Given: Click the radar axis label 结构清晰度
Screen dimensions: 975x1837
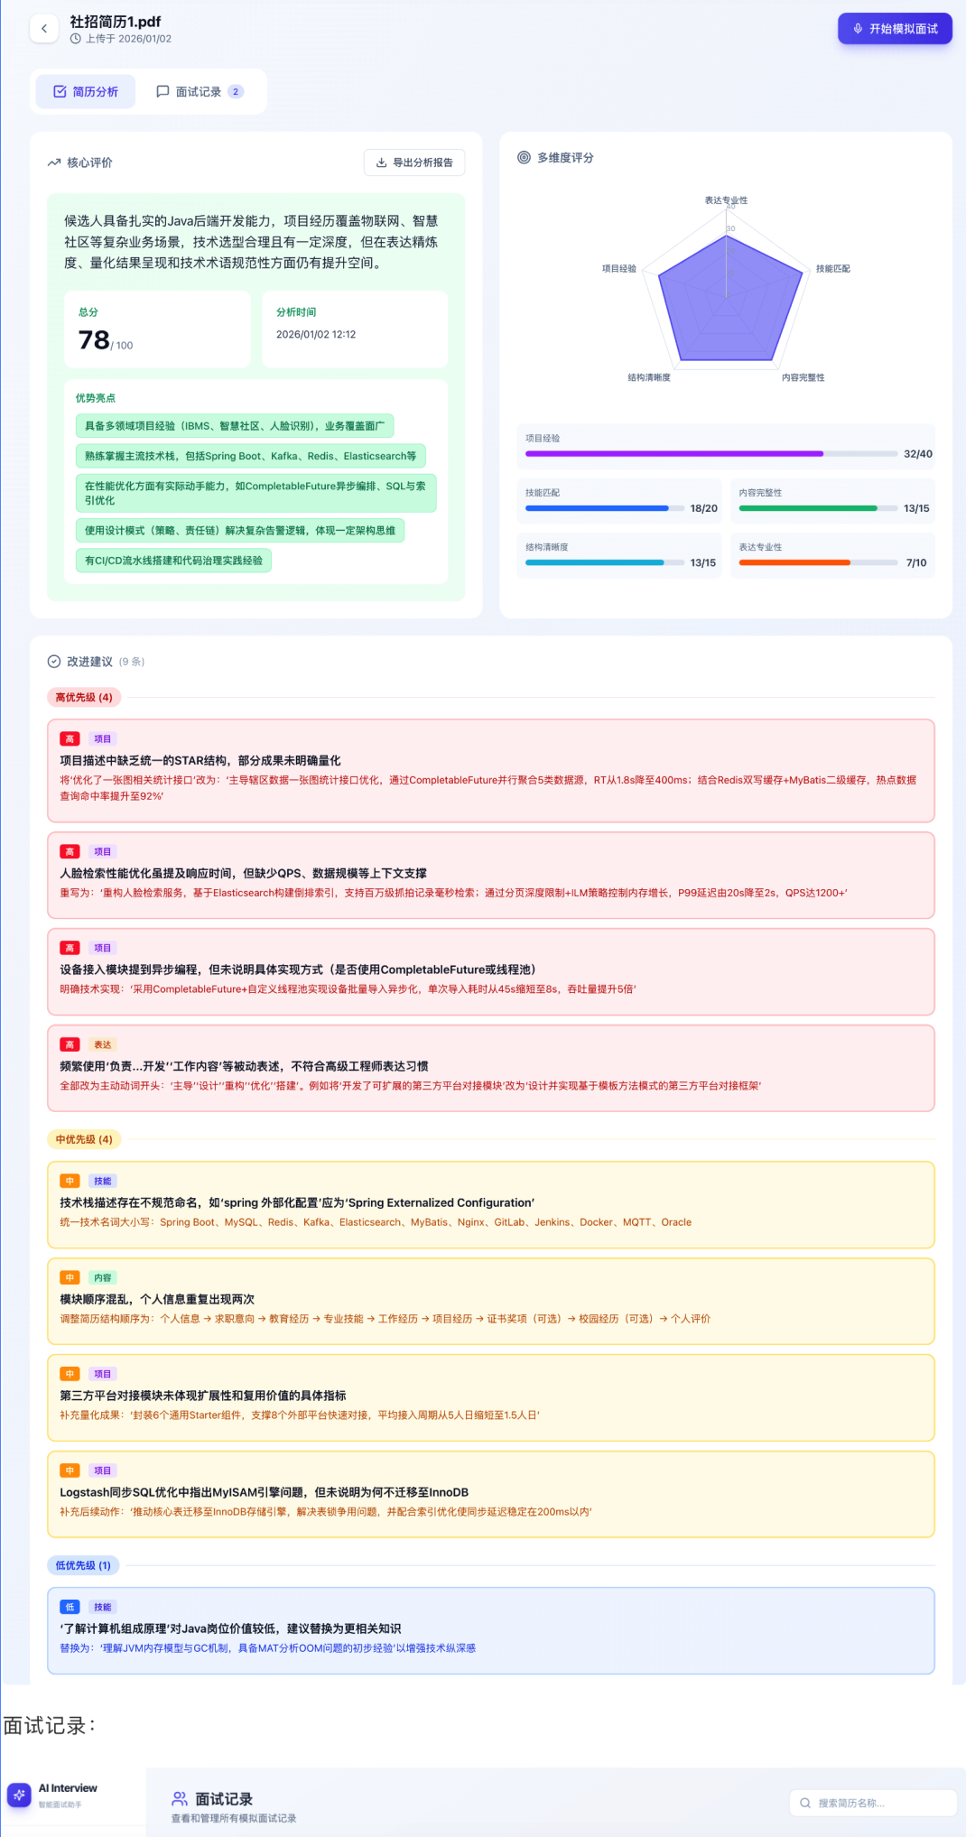Looking at the screenshot, I should [649, 377].
